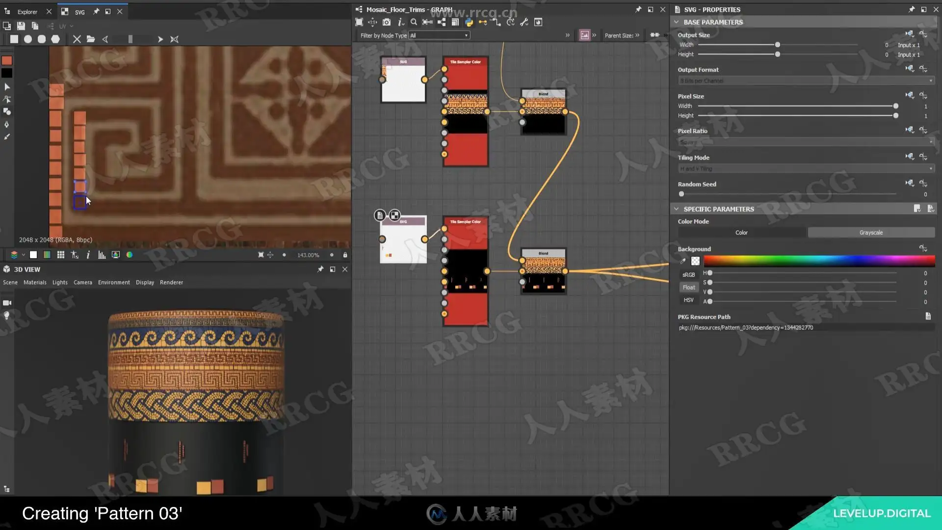Open the Pixel Ratio dropdown

point(806,142)
